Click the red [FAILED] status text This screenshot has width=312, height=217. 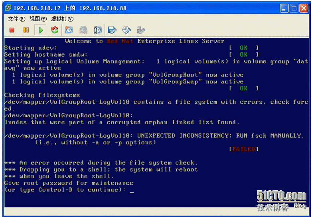[244, 149]
